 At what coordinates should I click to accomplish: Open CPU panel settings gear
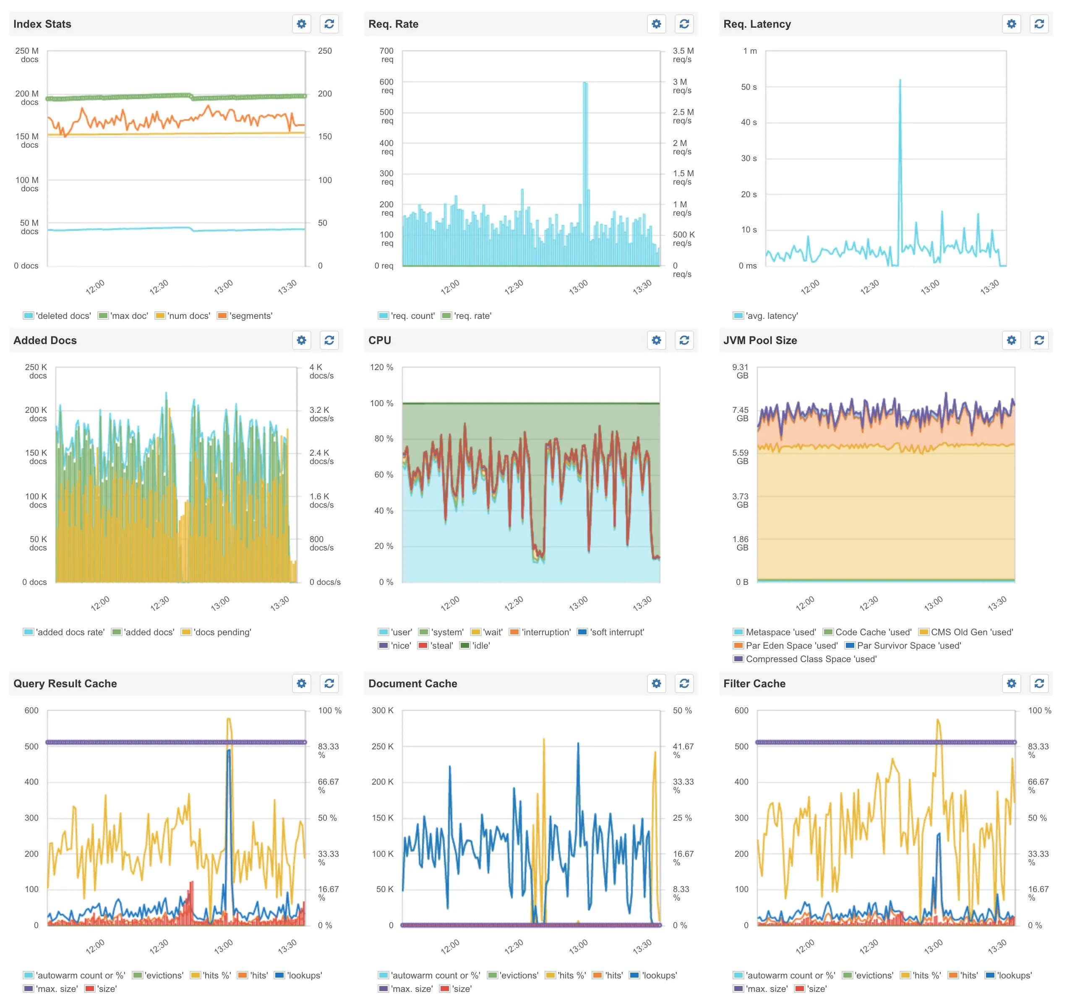pos(656,340)
